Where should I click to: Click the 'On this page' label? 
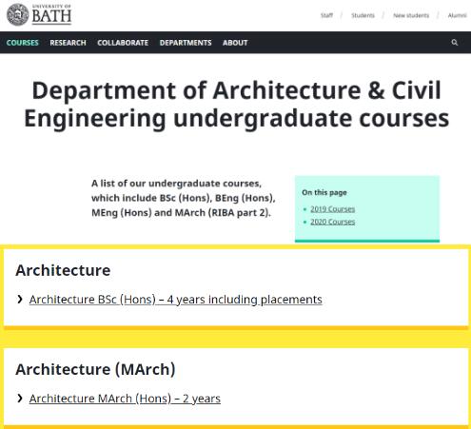[324, 192]
